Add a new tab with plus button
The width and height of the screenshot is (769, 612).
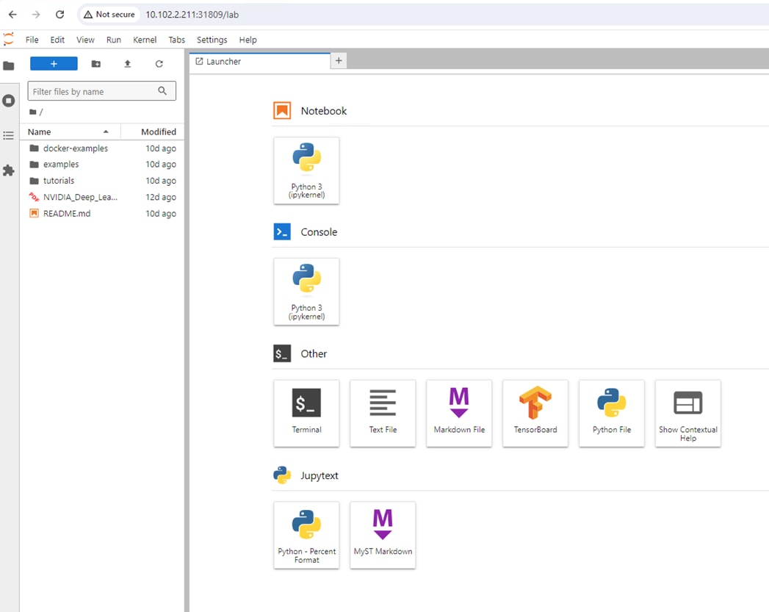click(x=339, y=61)
